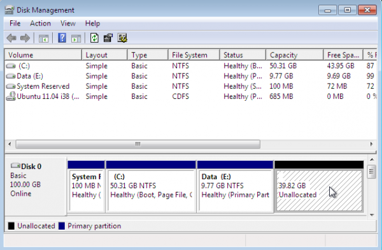Open the Action menu
This screenshot has height=250, width=382.
(x=40, y=24)
